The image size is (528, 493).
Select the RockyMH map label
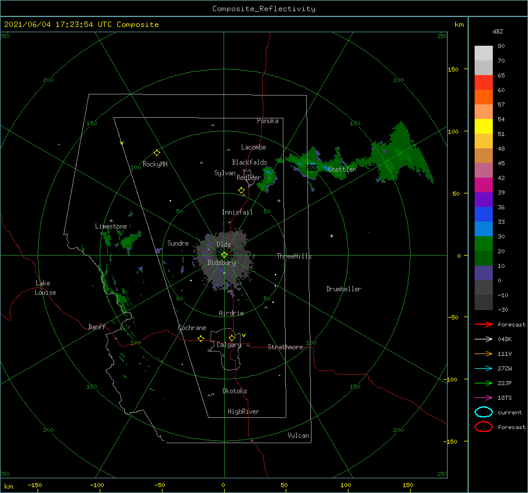click(155, 164)
